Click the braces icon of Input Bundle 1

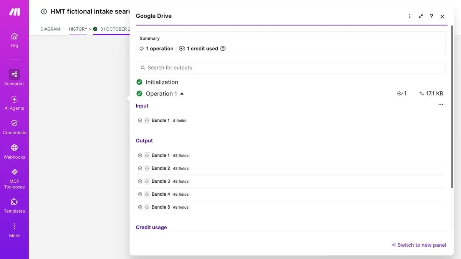147,120
